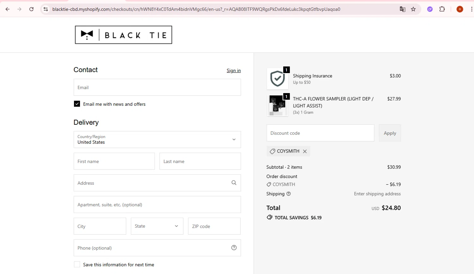Open the Chrome profile avatar
474x274 pixels.
[460, 9]
